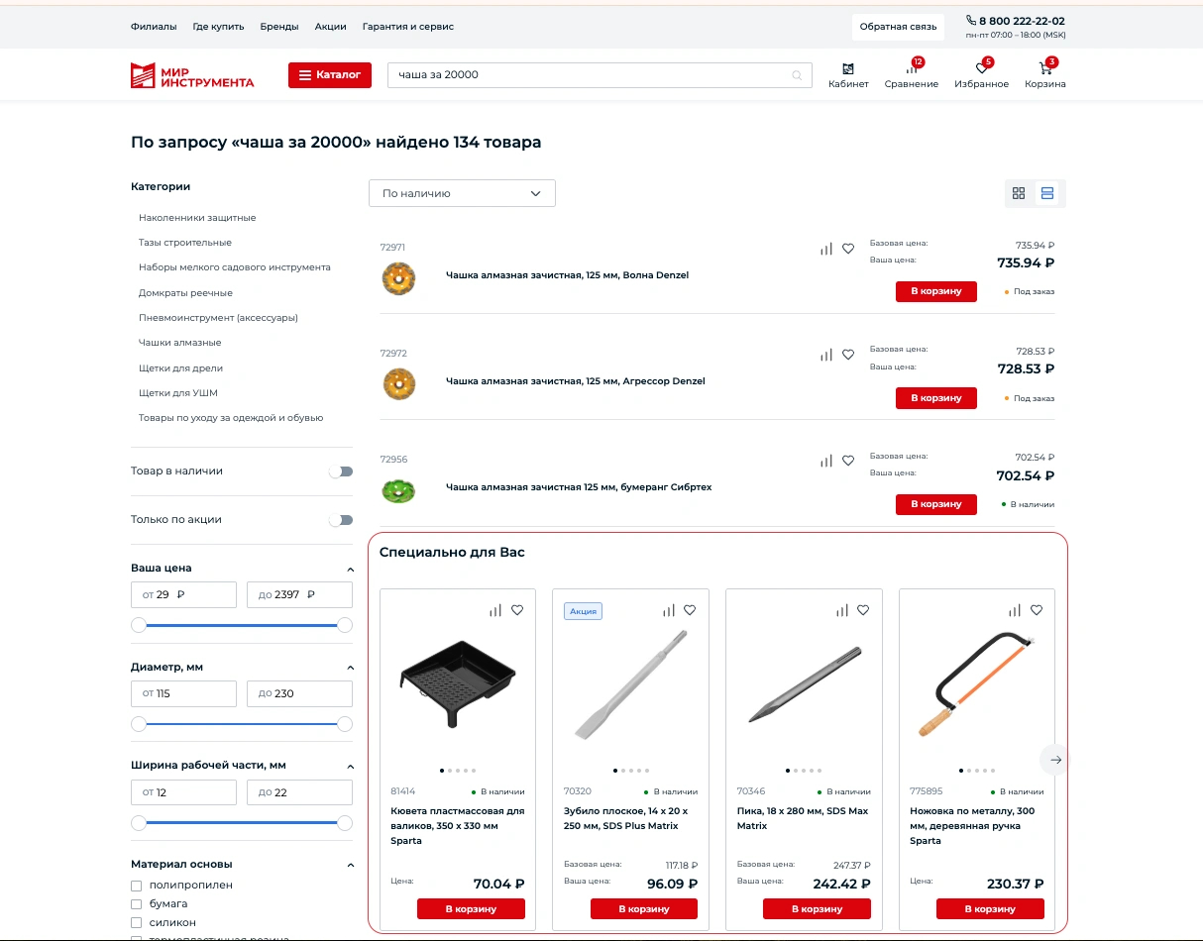Click right handle of Ширина рабочей части slider
This screenshot has height=941, width=1203.
[x=345, y=822]
